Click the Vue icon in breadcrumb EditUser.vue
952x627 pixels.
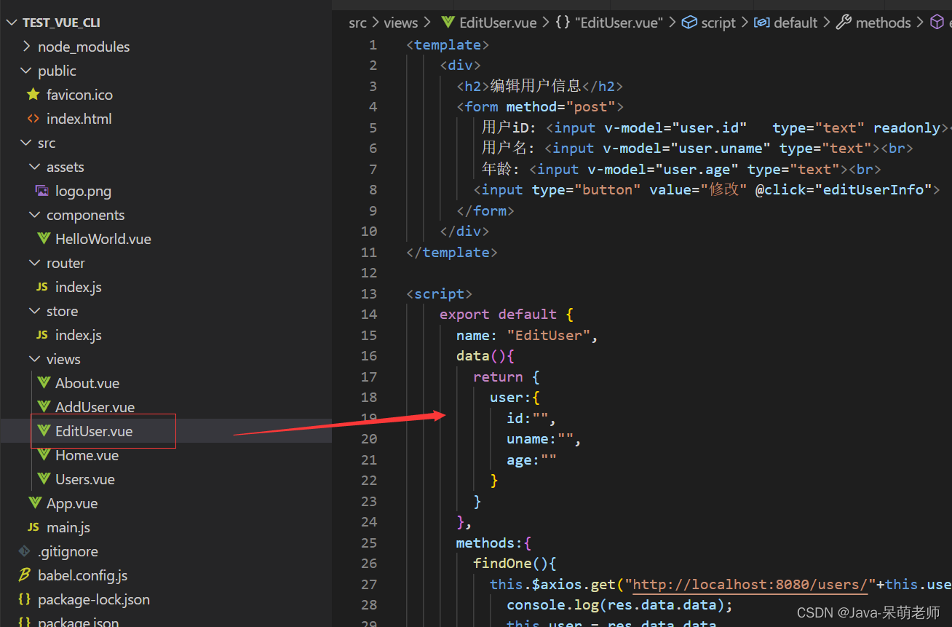(448, 23)
